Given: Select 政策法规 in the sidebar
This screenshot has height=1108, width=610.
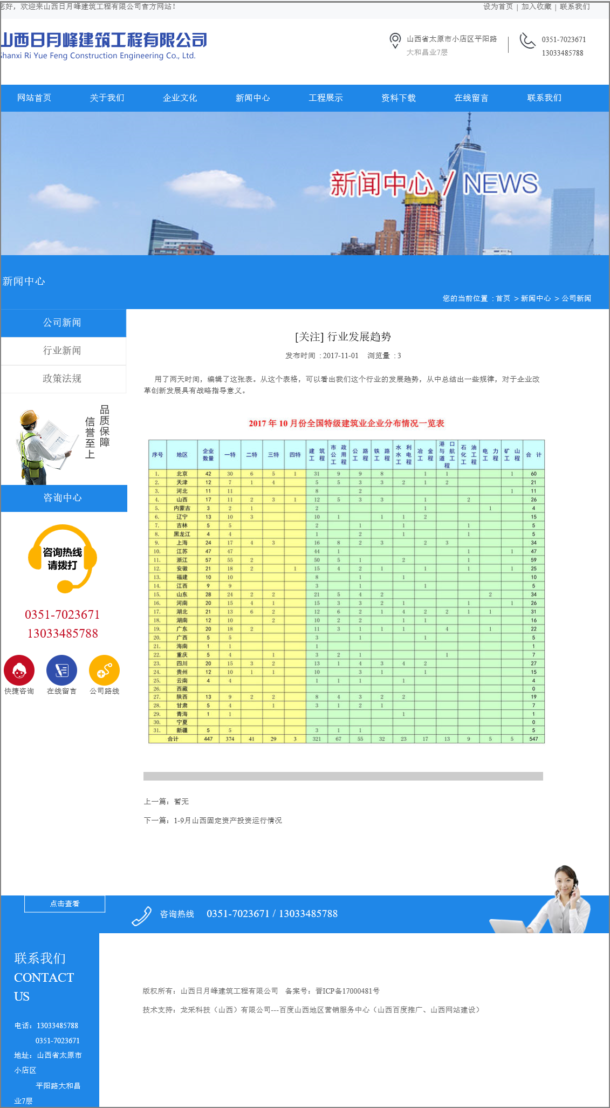Looking at the screenshot, I should tap(63, 379).
